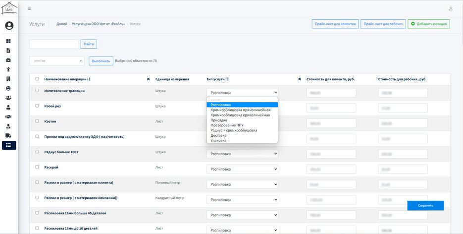
Task: Open the bulk action dropdown beside Выполнить
Action: click(x=57, y=61)
